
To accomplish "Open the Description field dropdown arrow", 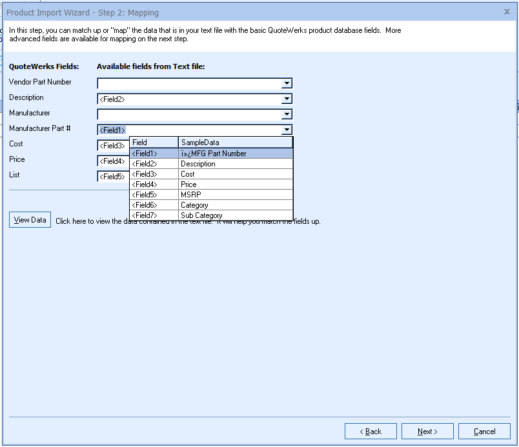I will pyautogui.click(x=287, y=99).
